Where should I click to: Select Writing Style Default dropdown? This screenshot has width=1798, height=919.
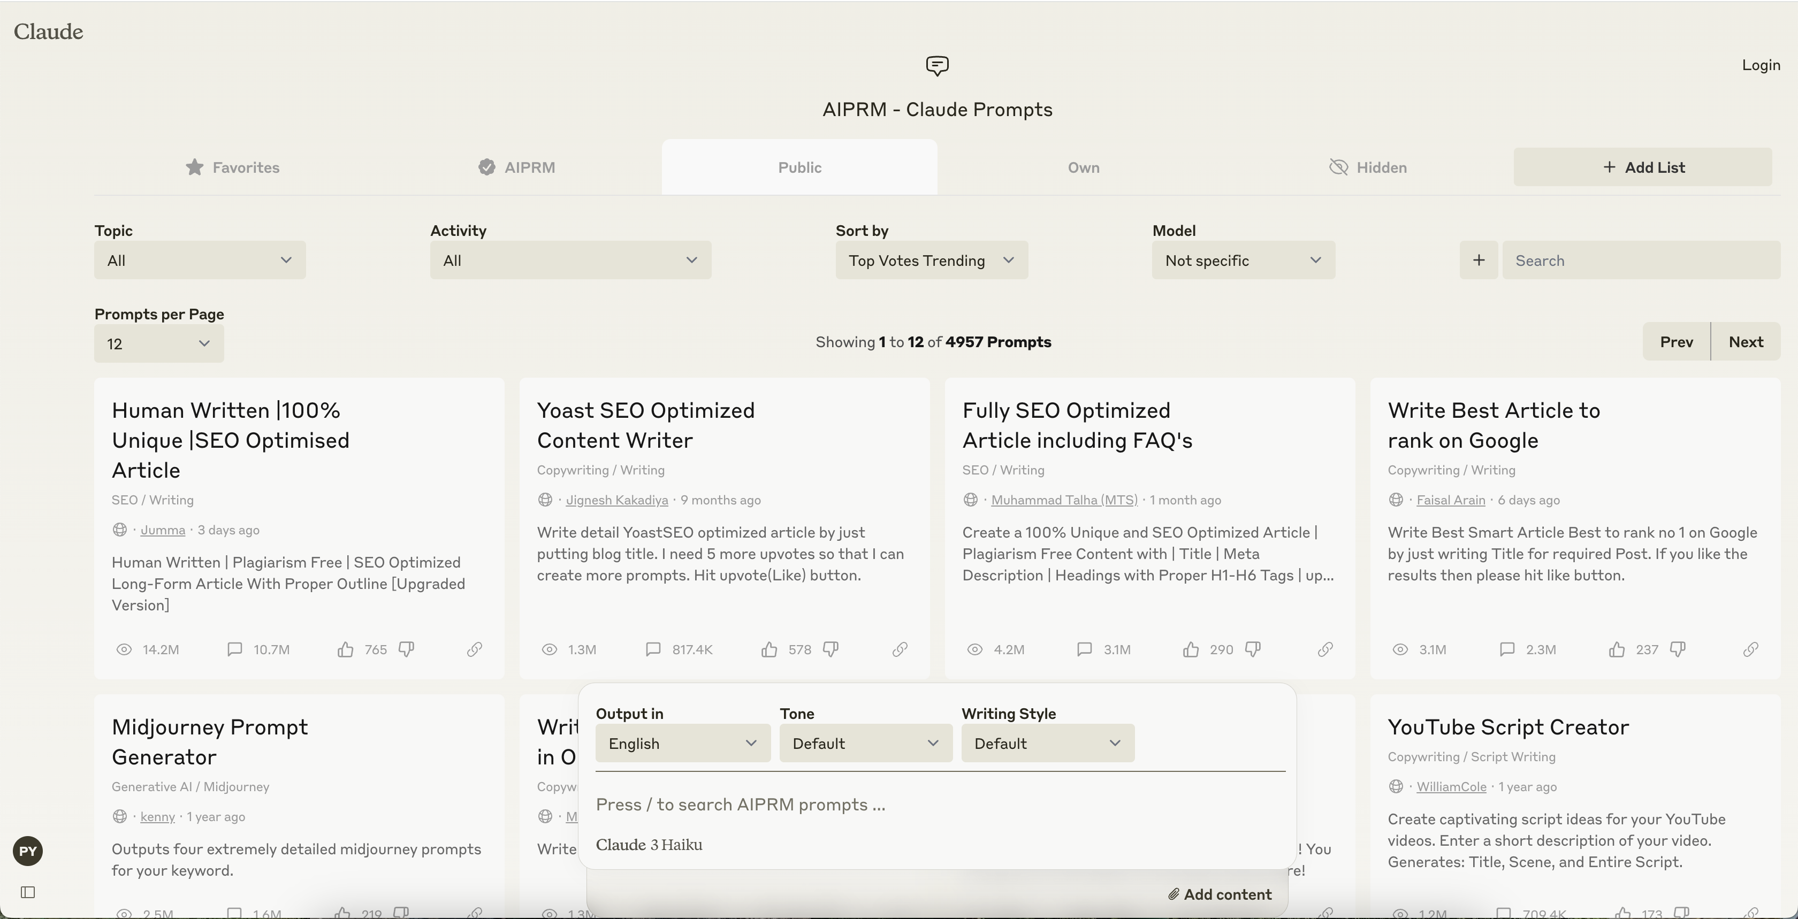click(x=1047, y=742)
